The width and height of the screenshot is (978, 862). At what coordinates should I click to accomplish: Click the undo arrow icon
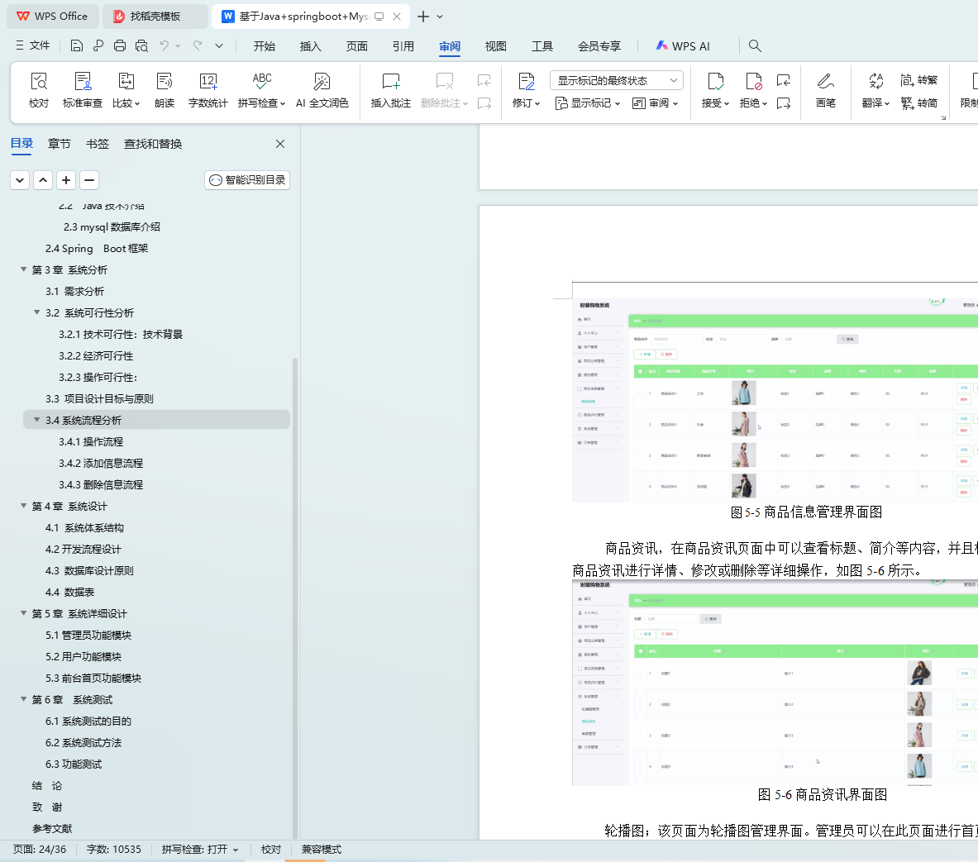coord(164,45)
